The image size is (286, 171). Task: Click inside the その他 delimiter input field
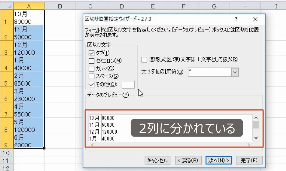point(128,85)
